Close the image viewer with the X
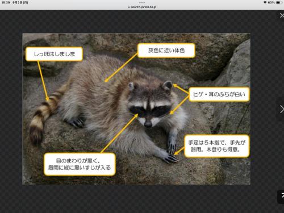The image size is (284, 213). [x=282, y=15]
